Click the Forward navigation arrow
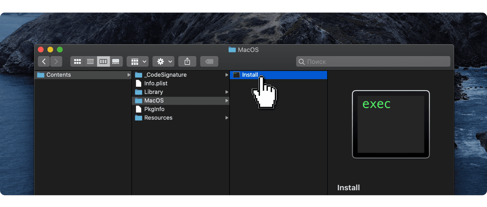Viewport: 487px width, 207px height. pos(56,61)
